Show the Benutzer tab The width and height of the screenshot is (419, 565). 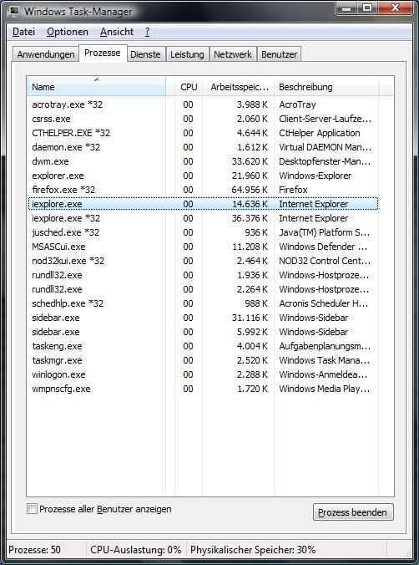pyautogui.click(x=279, y=54)
